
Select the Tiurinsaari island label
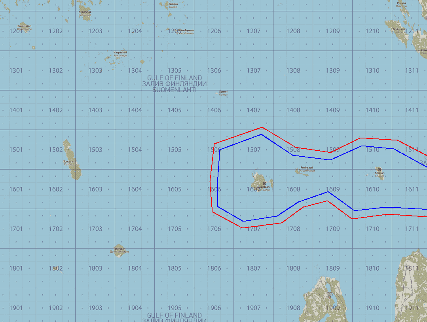coord(399,29)
